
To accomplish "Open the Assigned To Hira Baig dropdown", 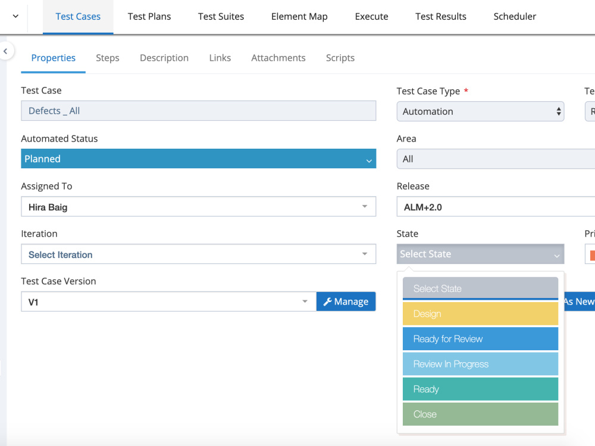I will (x=199, y=207).
